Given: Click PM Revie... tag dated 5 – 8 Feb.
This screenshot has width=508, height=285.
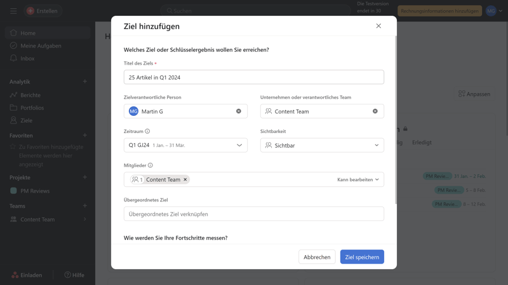Looking at the screenshot, I should tap(449, 190).
